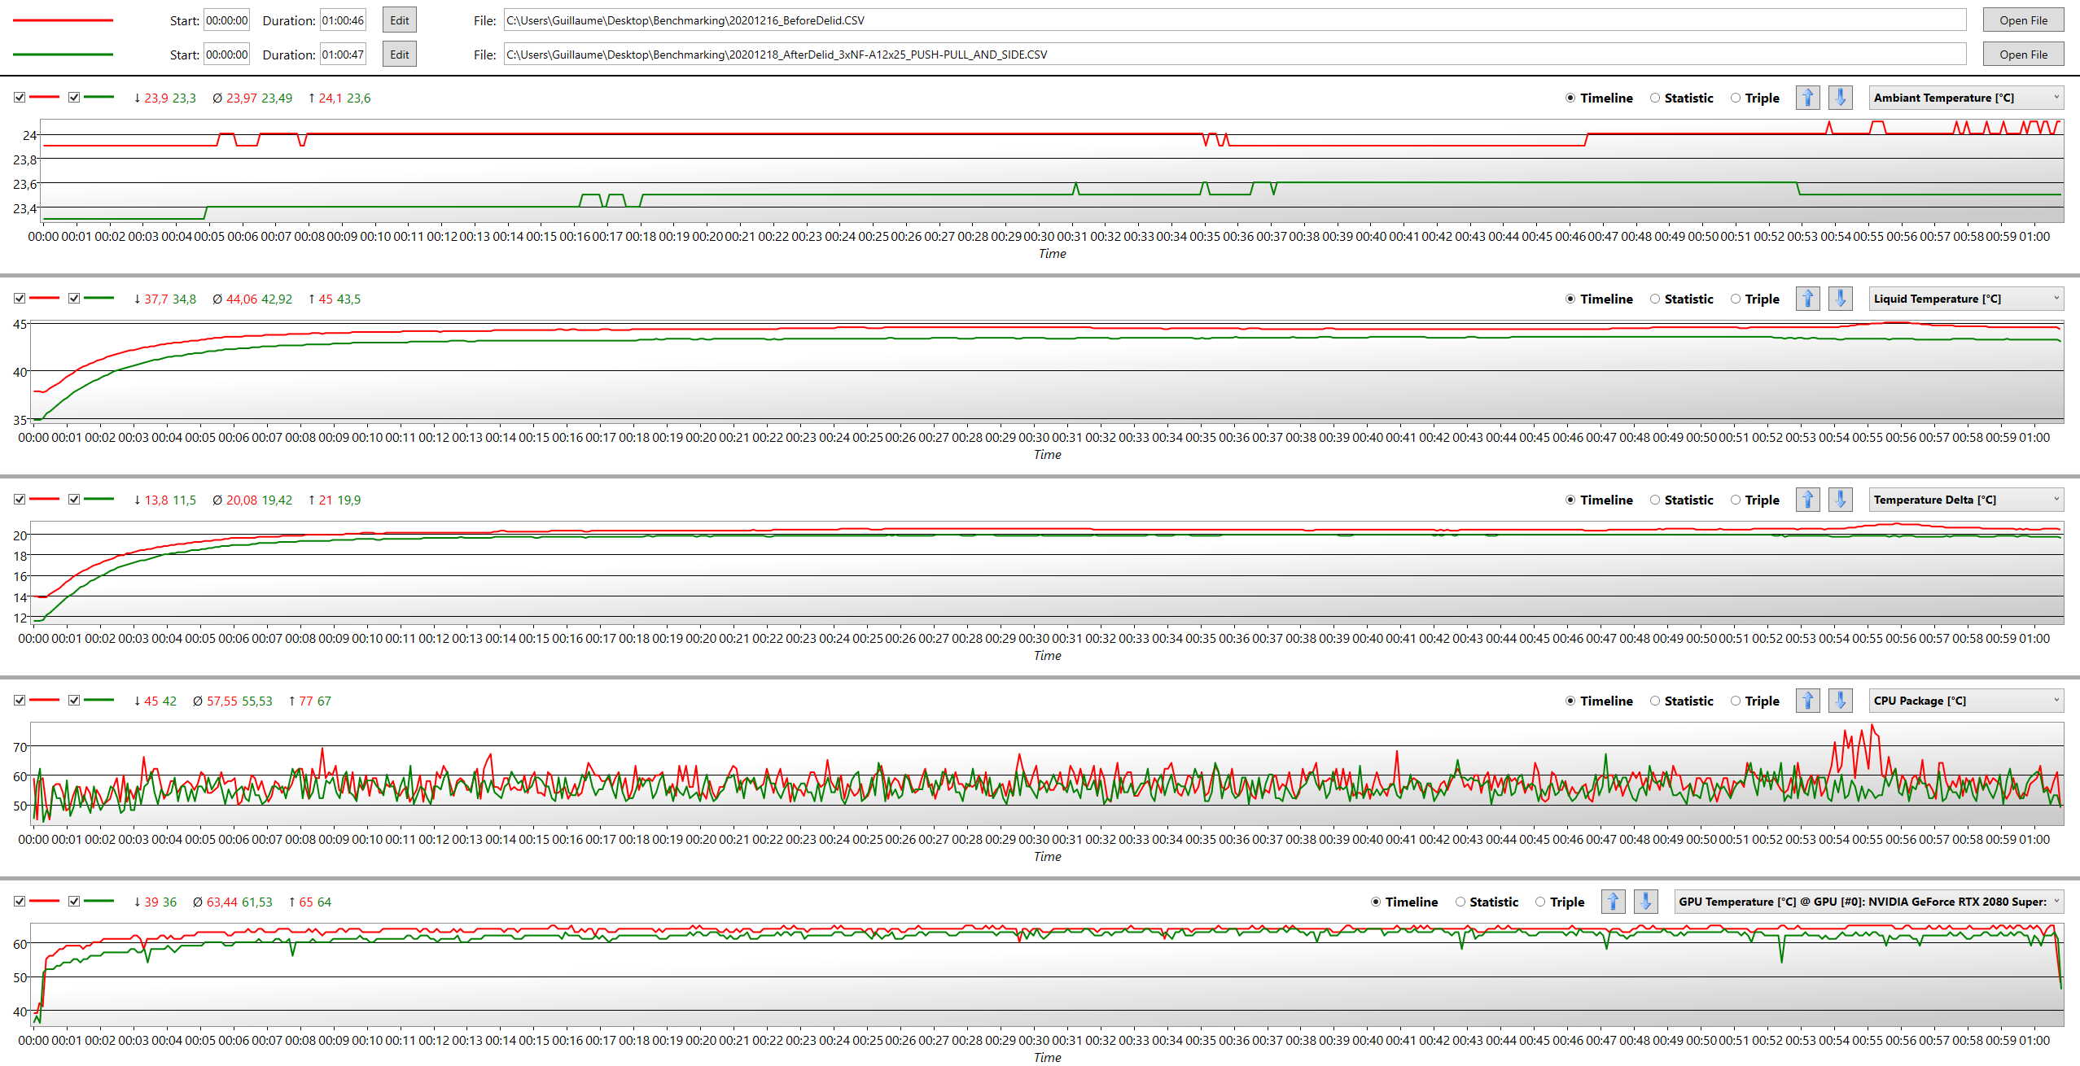Open Ambiant Temperature sensor dropdown
This screenshot has height=1066, width=2080.
(1965, 98)
